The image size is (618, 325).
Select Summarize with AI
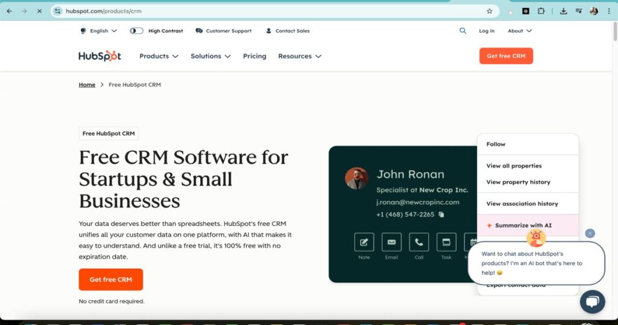click(527, 225)
